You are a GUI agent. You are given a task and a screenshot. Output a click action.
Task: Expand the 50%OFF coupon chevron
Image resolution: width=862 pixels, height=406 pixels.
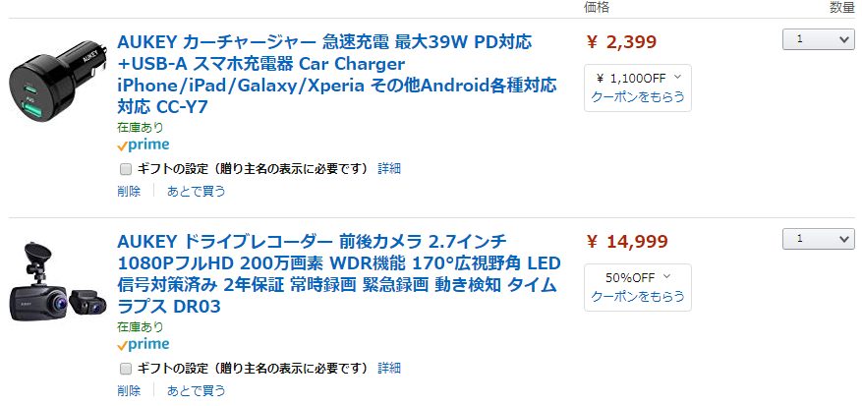point(667,276)
